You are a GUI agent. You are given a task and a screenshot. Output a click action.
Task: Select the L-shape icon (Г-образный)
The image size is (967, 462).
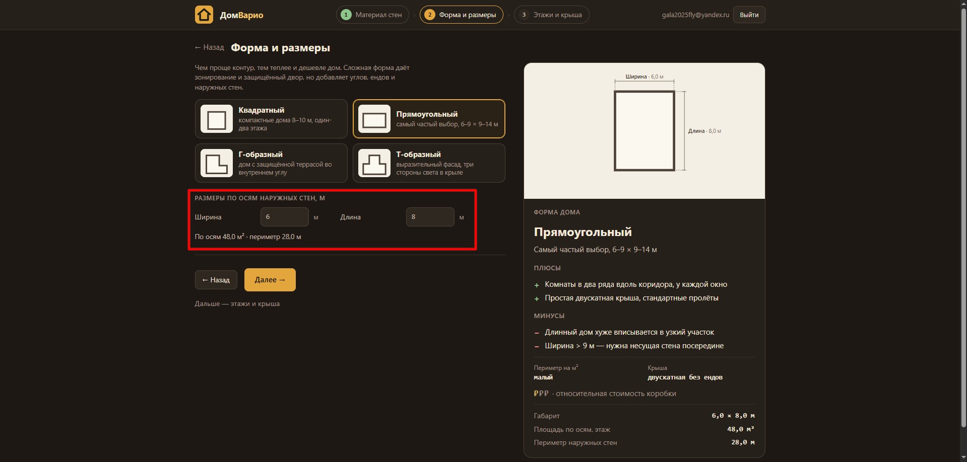coord(217,163)
